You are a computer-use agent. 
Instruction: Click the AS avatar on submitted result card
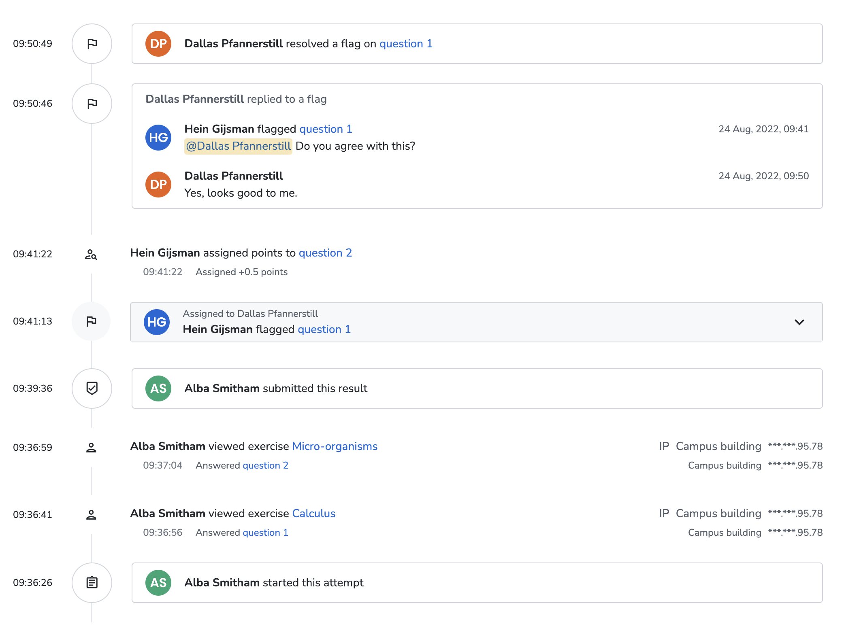158,388
